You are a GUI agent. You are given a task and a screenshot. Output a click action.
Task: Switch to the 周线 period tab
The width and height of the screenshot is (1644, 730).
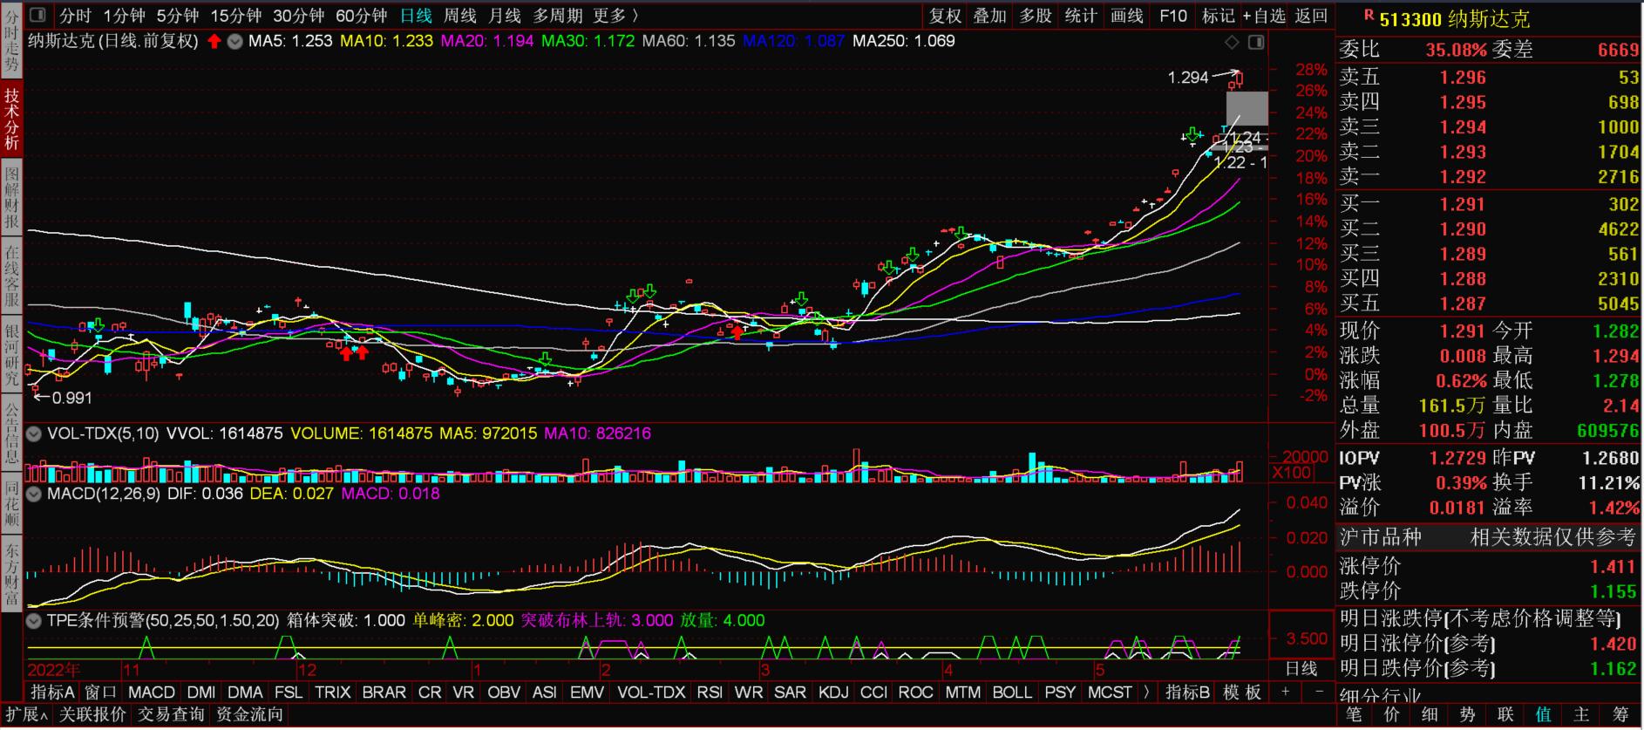click(x=459, y=16)
